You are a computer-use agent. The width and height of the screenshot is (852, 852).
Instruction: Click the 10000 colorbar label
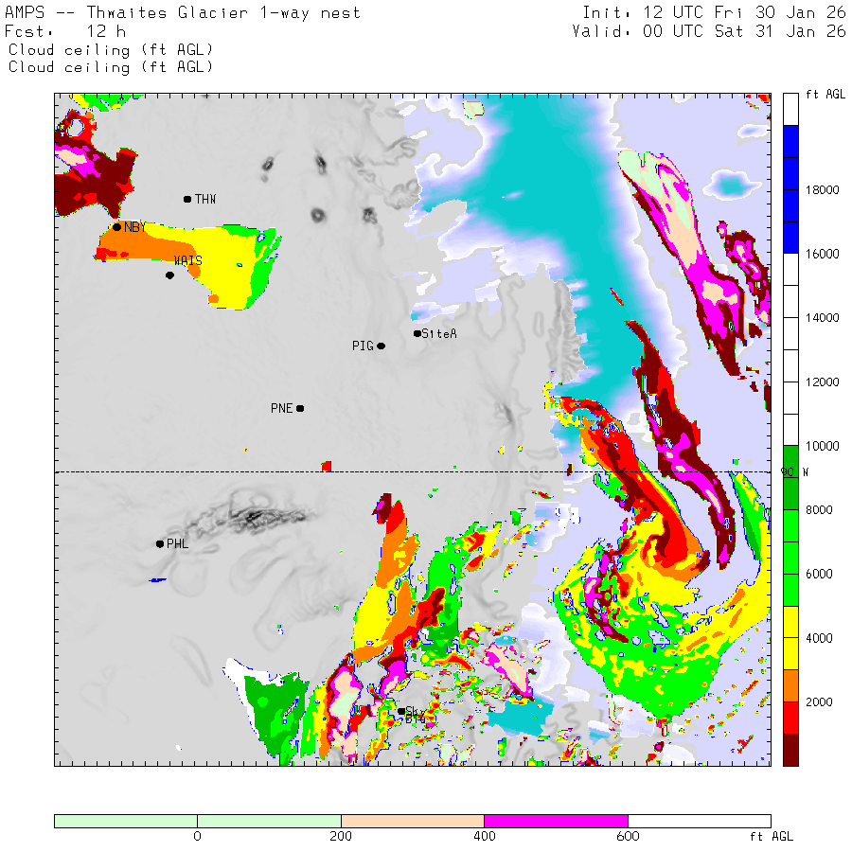(822, 446)
